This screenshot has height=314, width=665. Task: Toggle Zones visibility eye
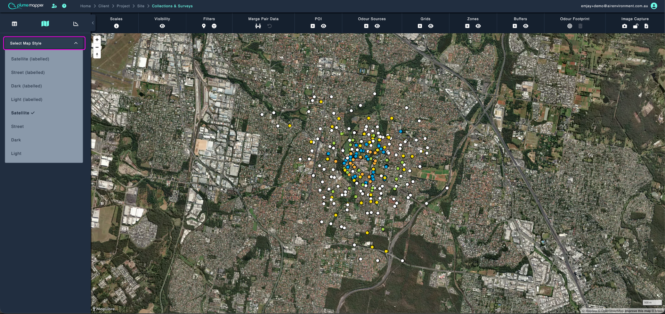478,26
